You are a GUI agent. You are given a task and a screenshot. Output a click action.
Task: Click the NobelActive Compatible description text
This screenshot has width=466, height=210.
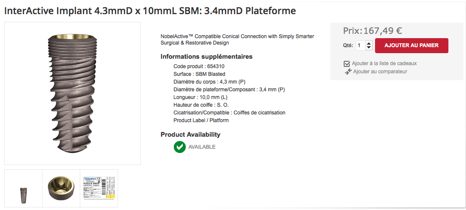[237, 40]
